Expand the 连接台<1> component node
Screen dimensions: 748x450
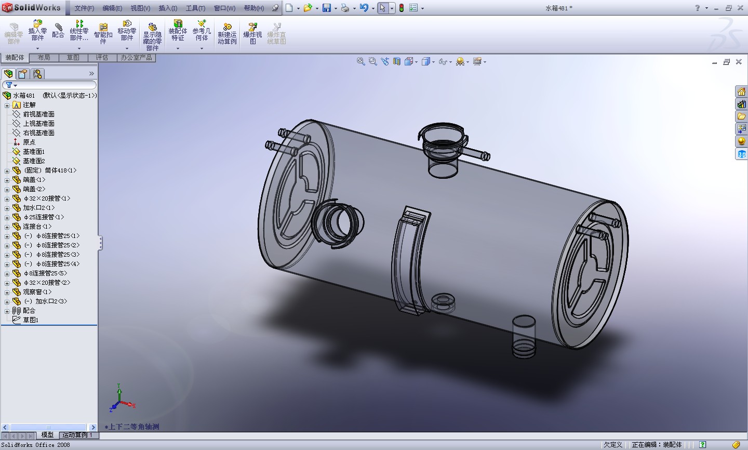click(x=7, y=227)
